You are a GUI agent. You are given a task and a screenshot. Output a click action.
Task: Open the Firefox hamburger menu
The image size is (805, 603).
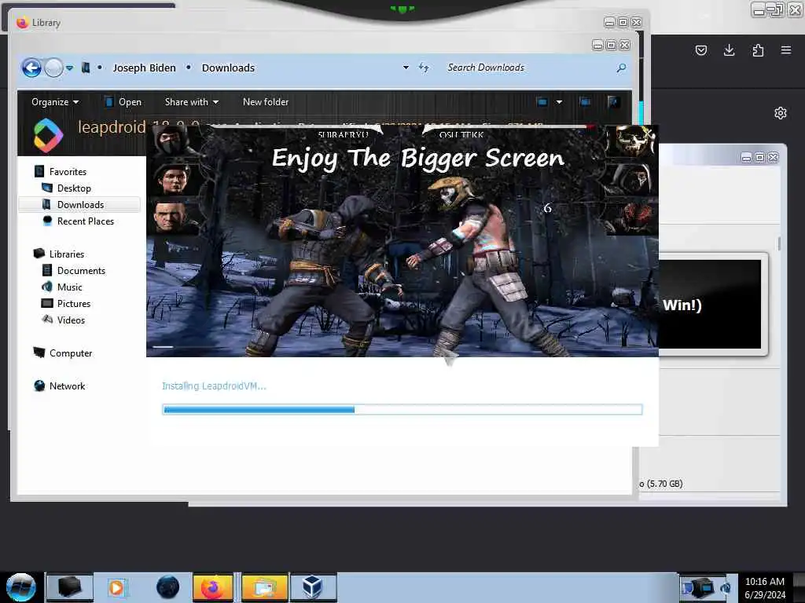tap(785, 50)
